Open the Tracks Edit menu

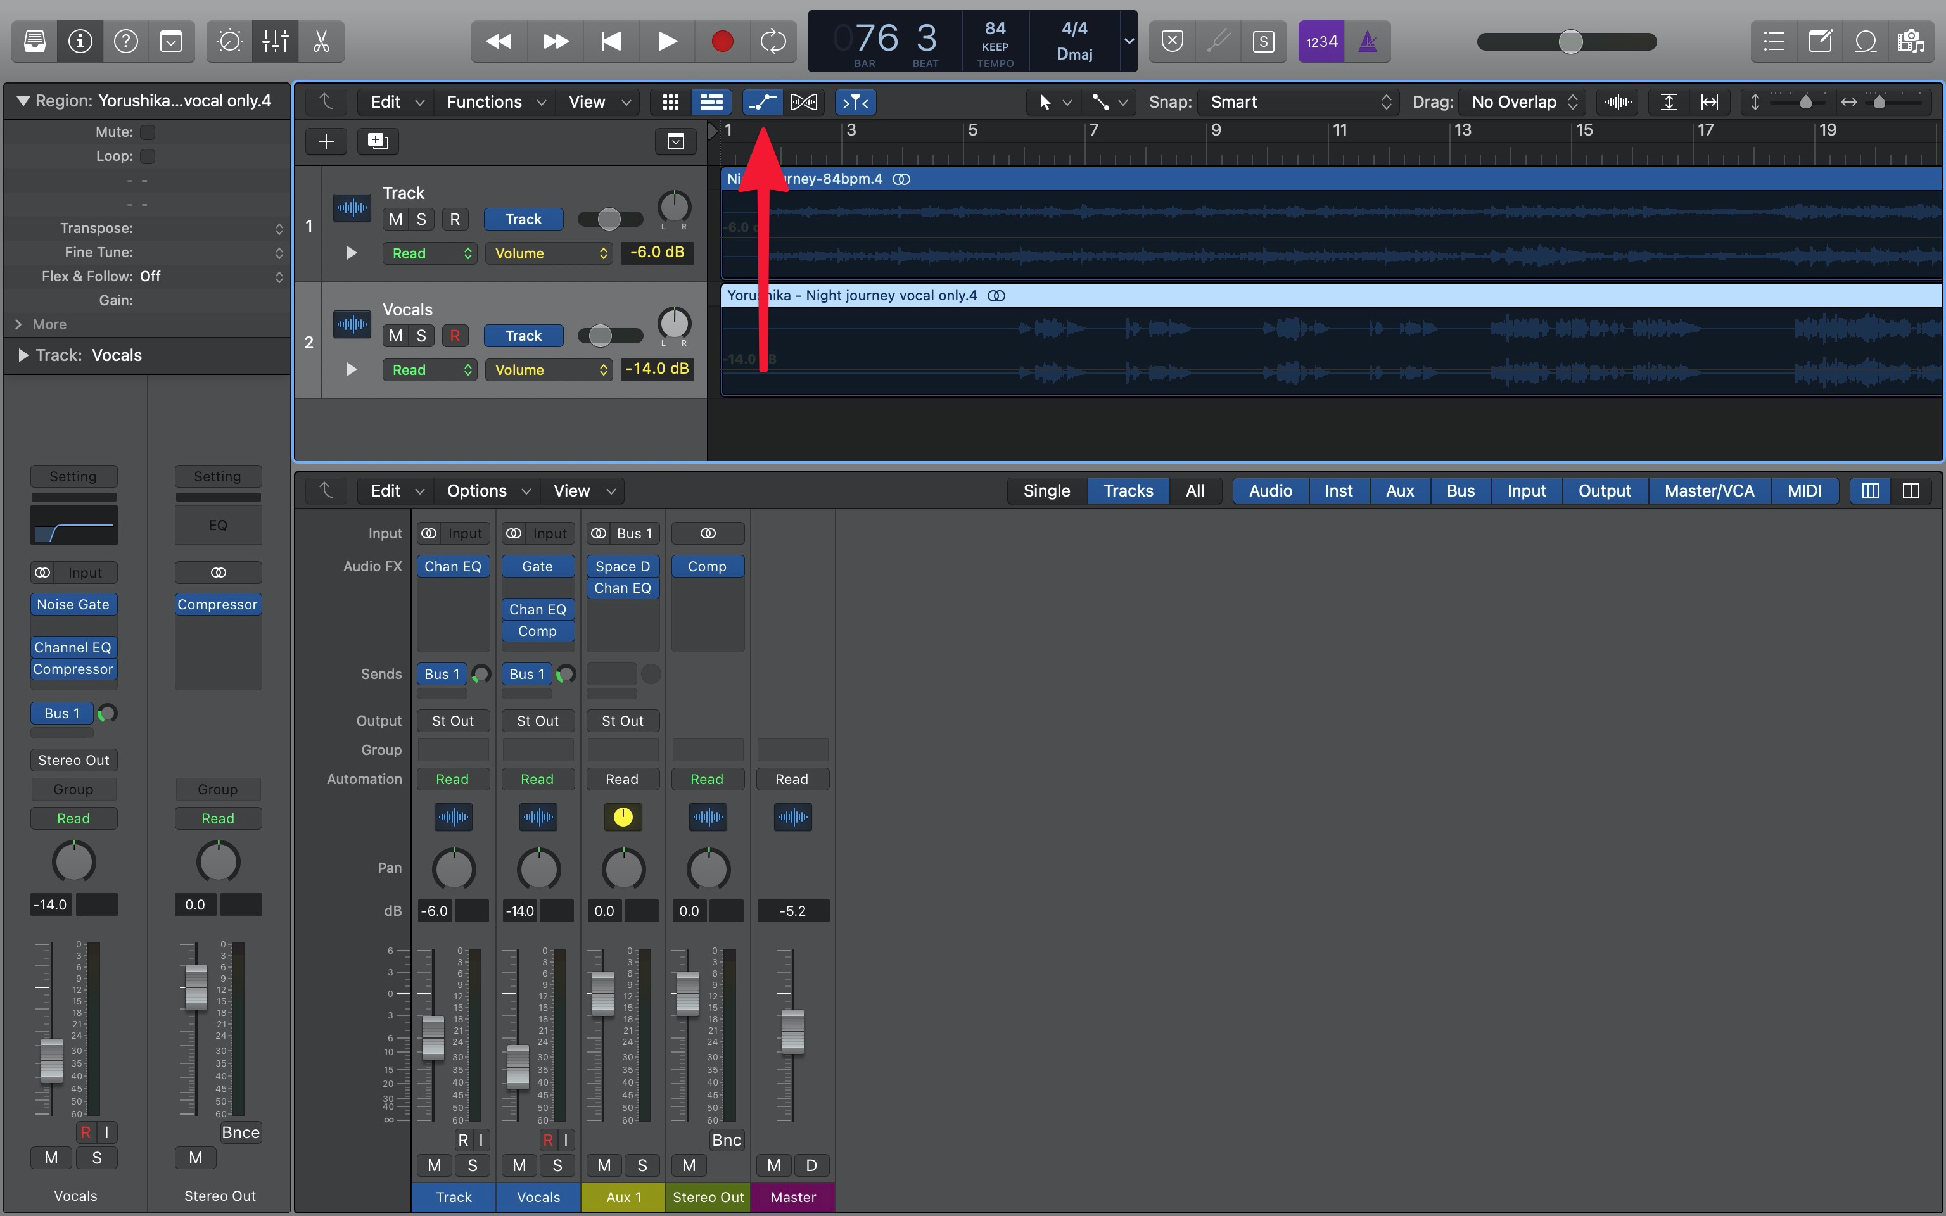coord(397,102)
